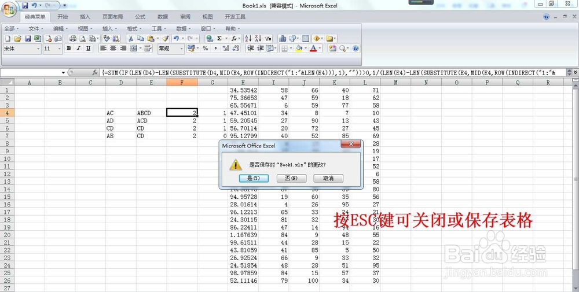
Task: Click 是(Y) to save changes
Action: click(254, 178)
